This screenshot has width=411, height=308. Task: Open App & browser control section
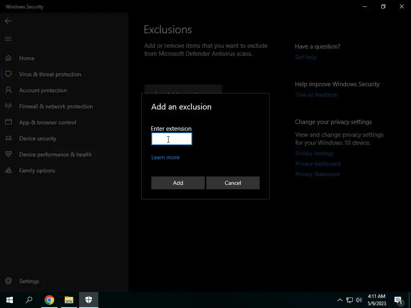pos(47,122)
